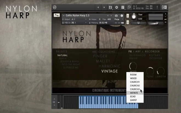Select next preset arrow beside Celtic Nylon Harp
The width and height of the screenshot is (181, 113).
[x=111, y=16]
